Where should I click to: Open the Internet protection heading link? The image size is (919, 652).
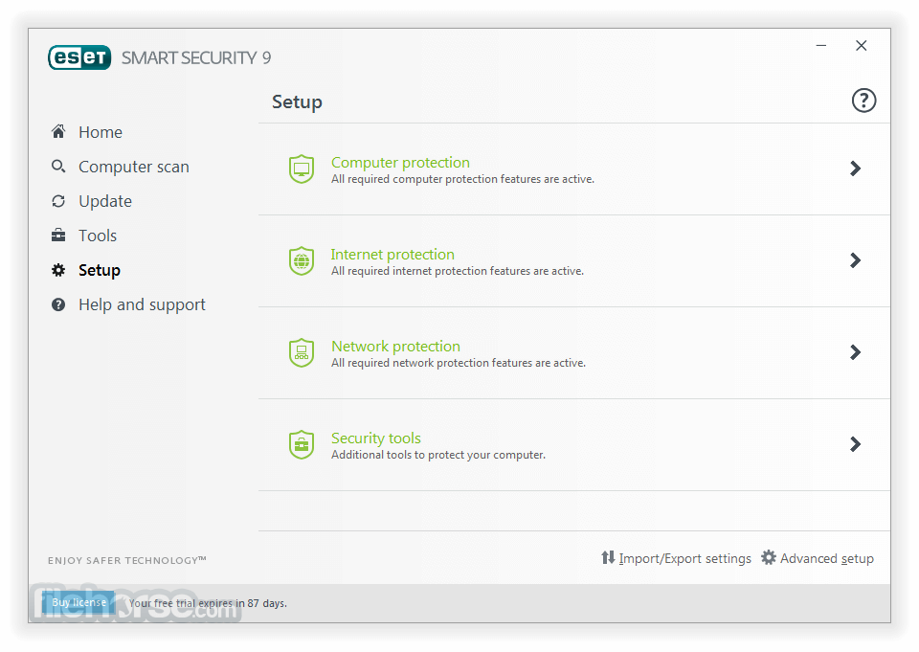(392, 255)
